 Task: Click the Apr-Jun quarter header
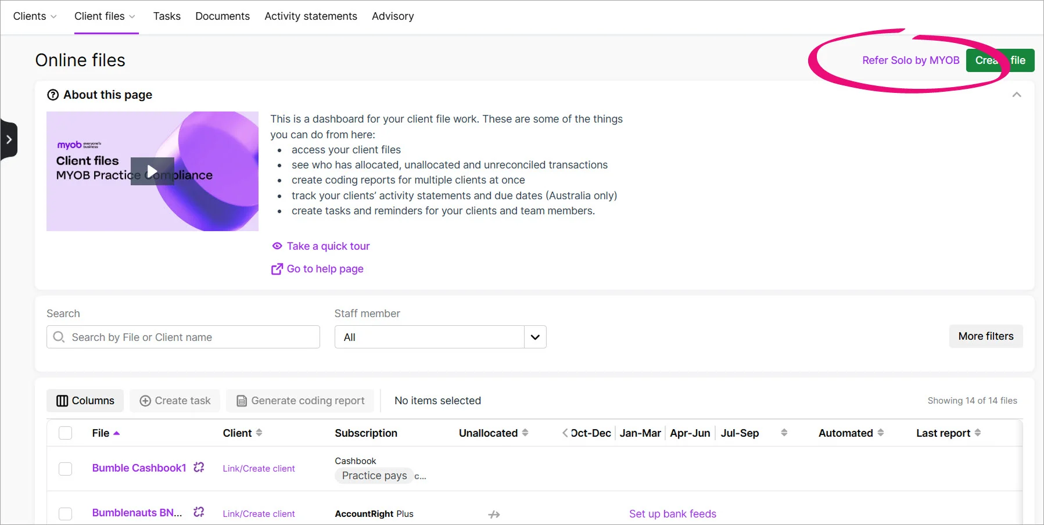pos(690,433)
